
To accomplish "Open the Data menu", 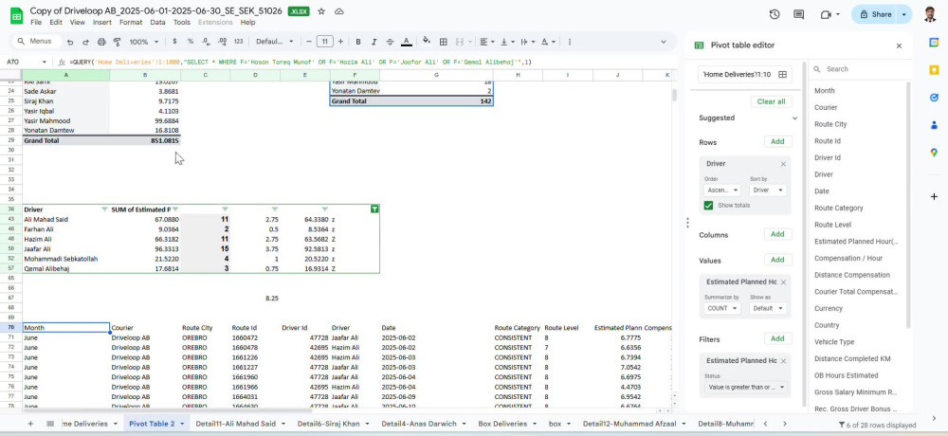I will pyautogui.click(x=157, y=23).
